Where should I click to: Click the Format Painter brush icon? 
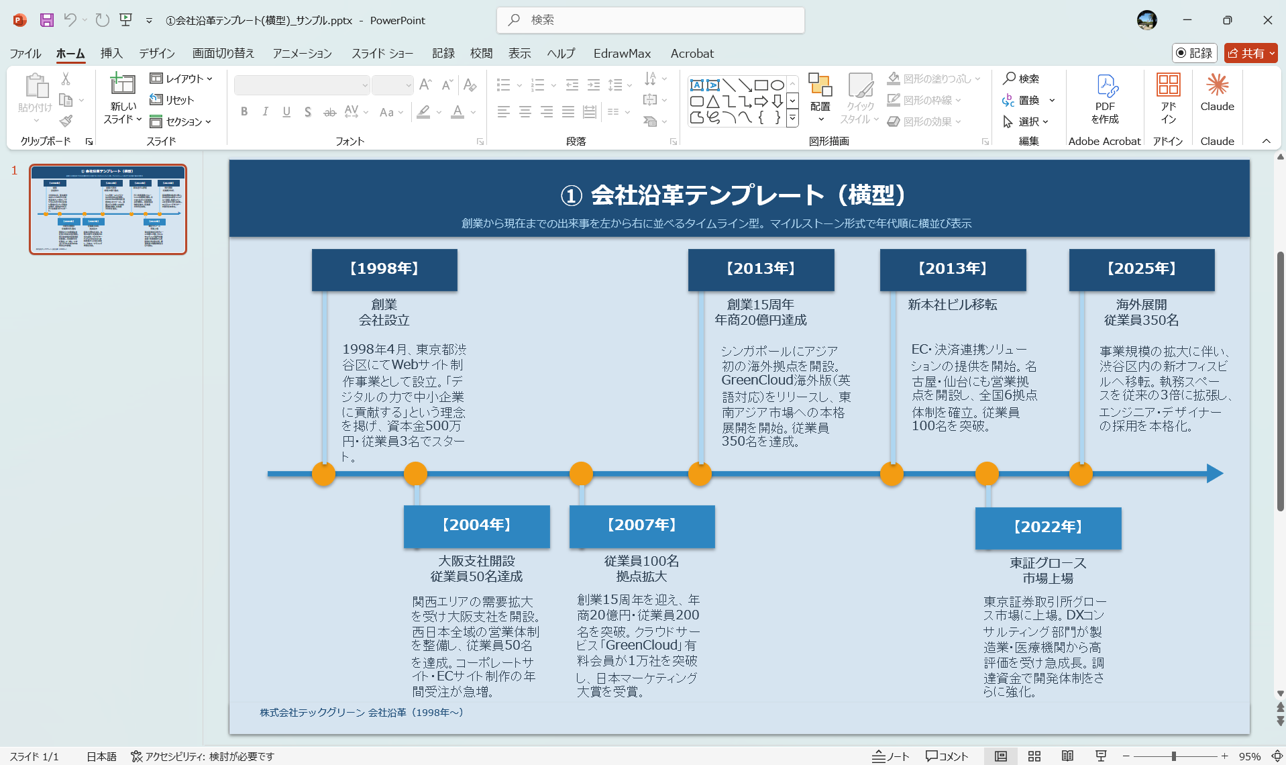coord(66,121)
